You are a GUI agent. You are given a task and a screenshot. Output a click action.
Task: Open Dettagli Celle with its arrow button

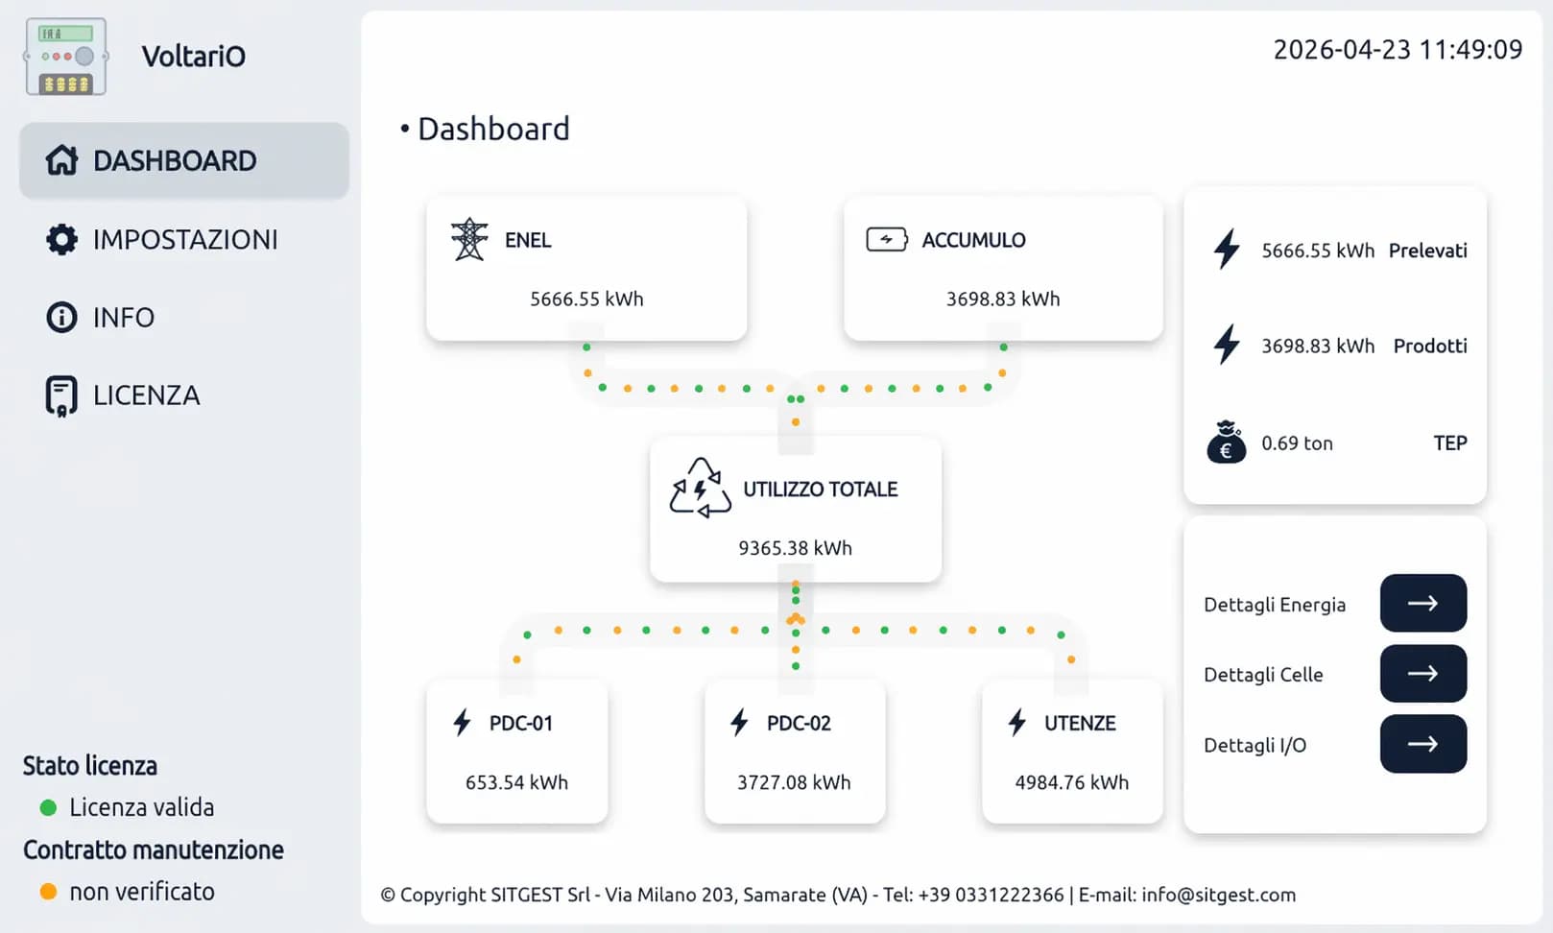click(x=1423, y=673)
